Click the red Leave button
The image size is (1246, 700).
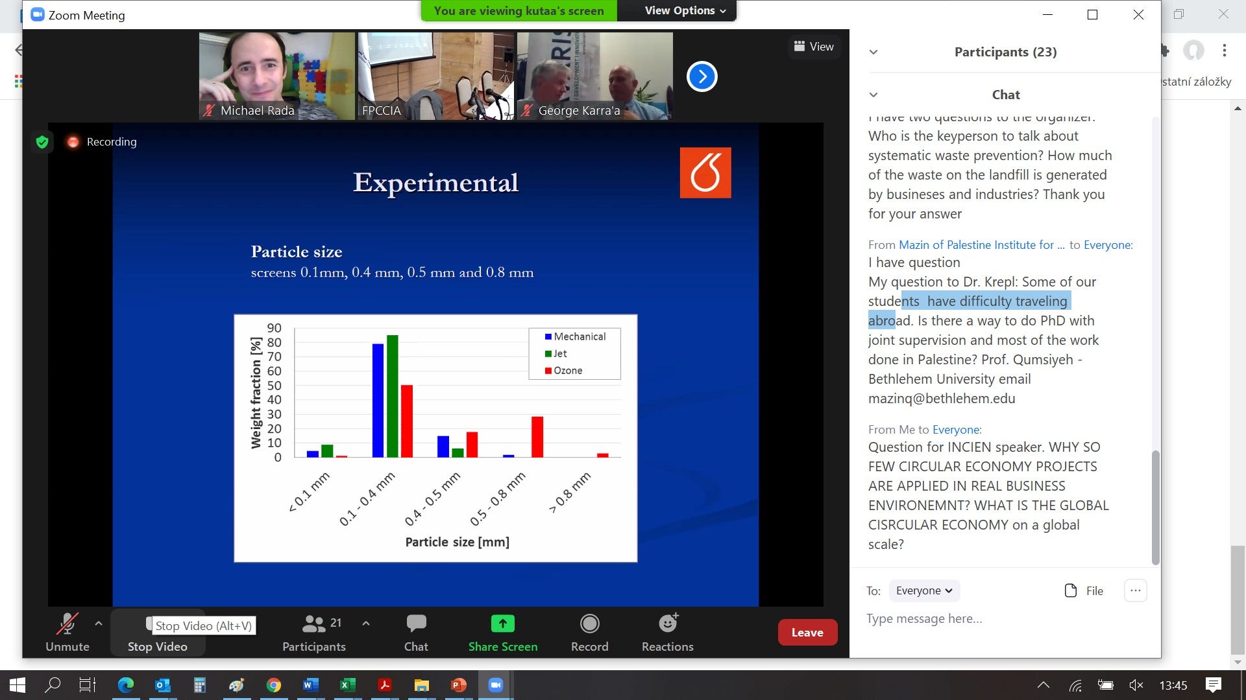pyautogui.click(x=807, y=633)
